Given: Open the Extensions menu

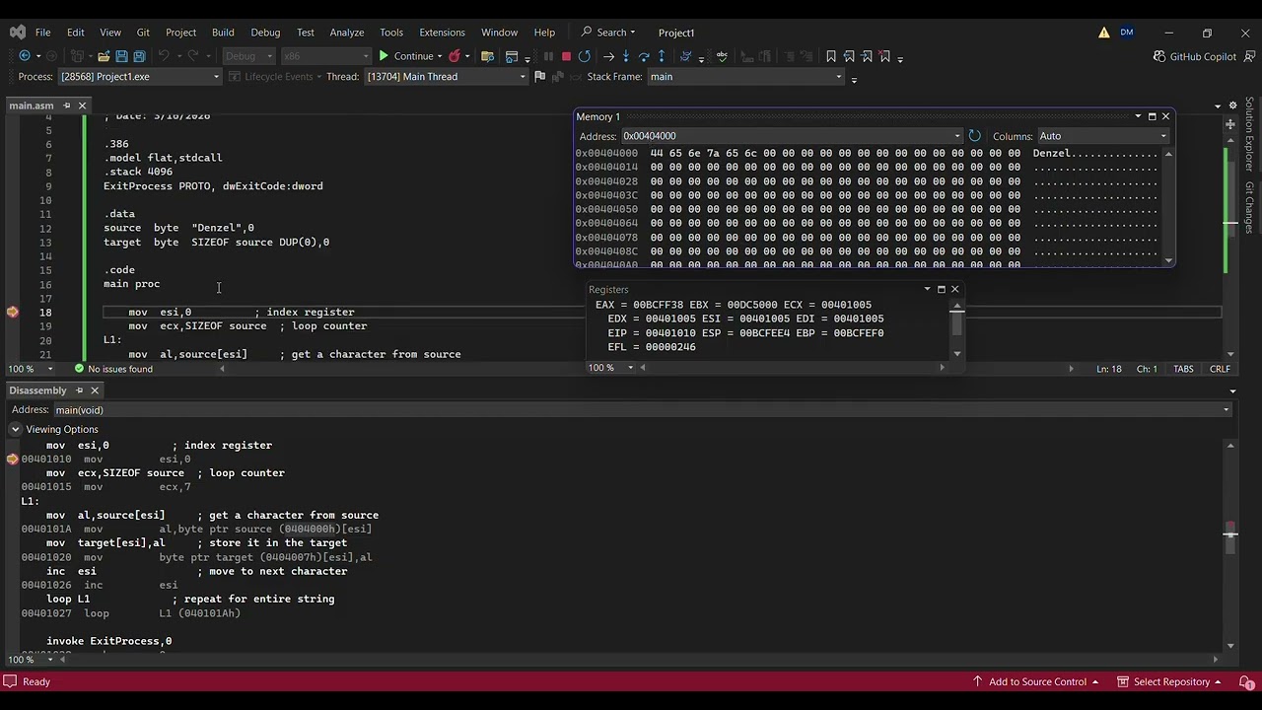Looking at the screenshot, I should pyautogui.click(x=442, y=33).
